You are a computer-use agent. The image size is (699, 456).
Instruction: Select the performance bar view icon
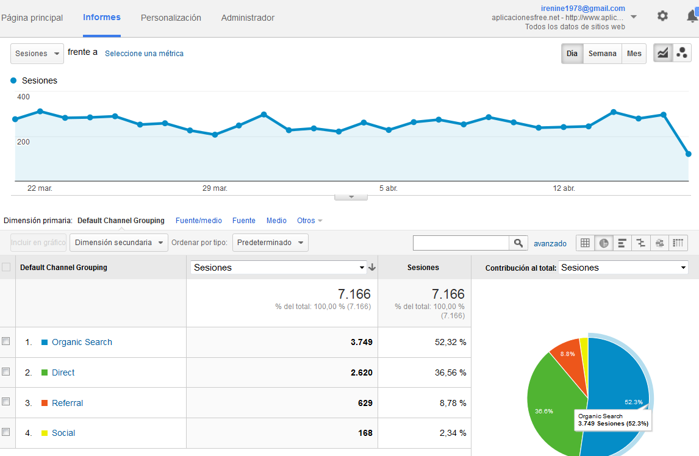click(x=622, y=243)
